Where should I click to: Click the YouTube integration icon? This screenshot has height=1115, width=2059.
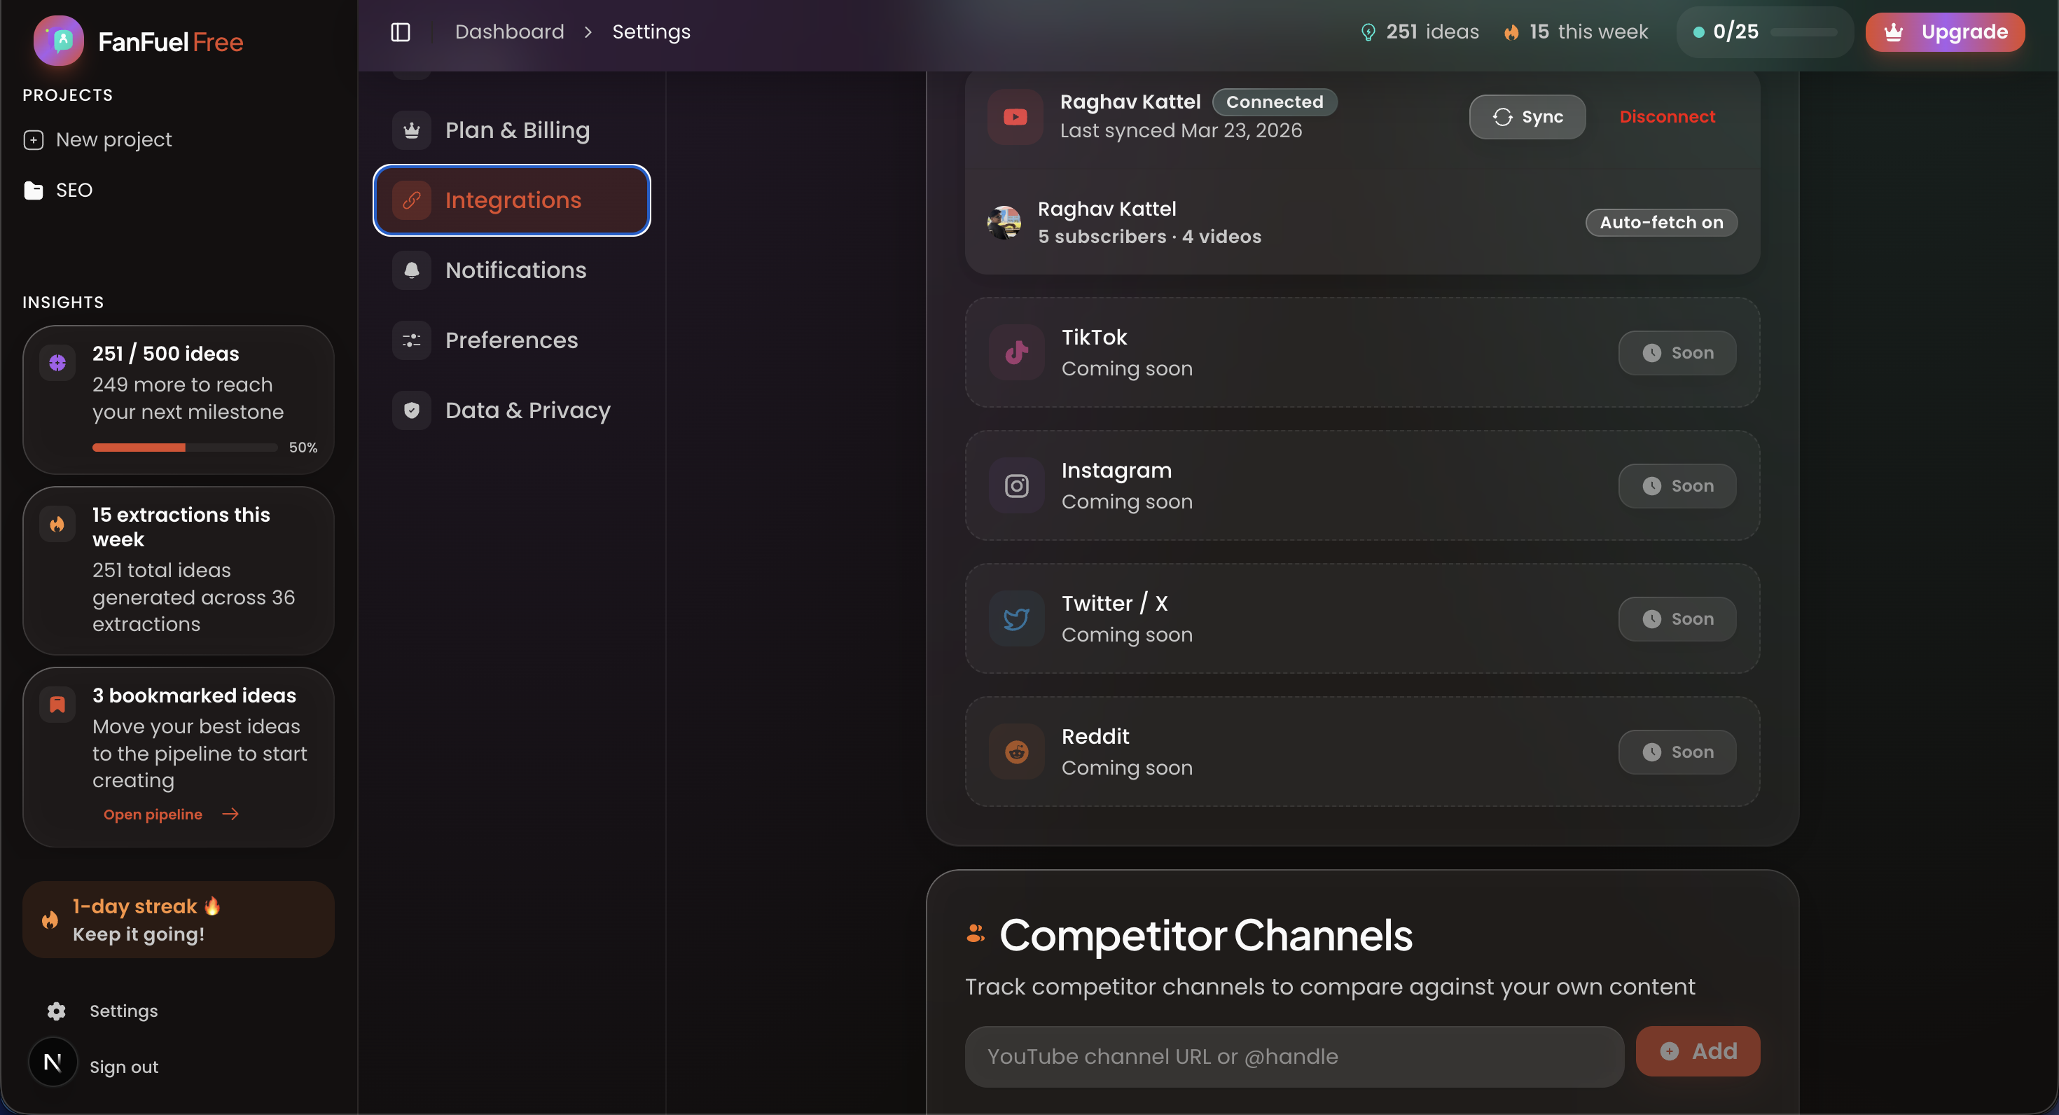tap(1015, 117)
